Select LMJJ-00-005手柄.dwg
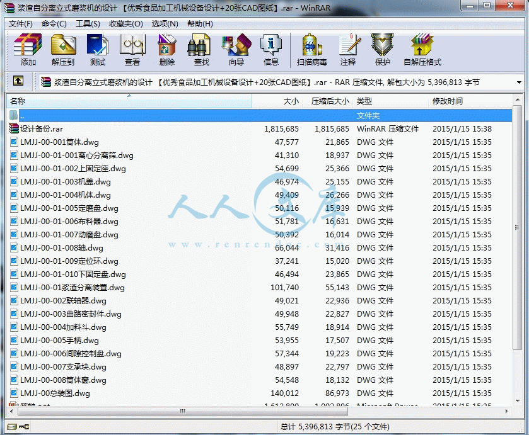 pos(59,341)
